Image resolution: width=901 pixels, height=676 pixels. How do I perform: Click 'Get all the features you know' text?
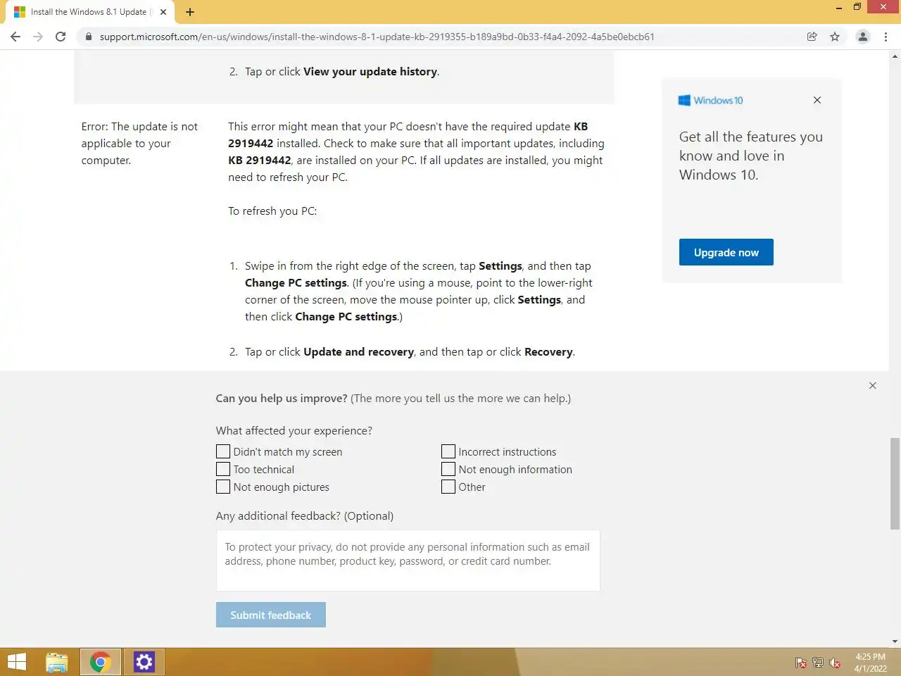click(x=751, y=156)
